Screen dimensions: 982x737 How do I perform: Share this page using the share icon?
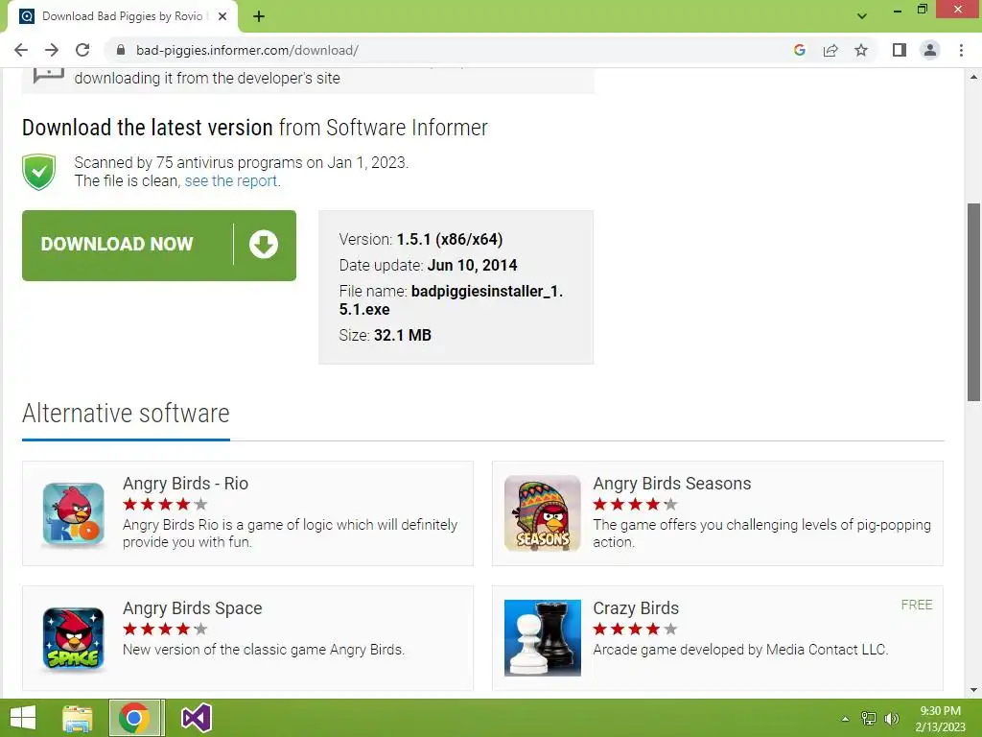coord(830,50)
